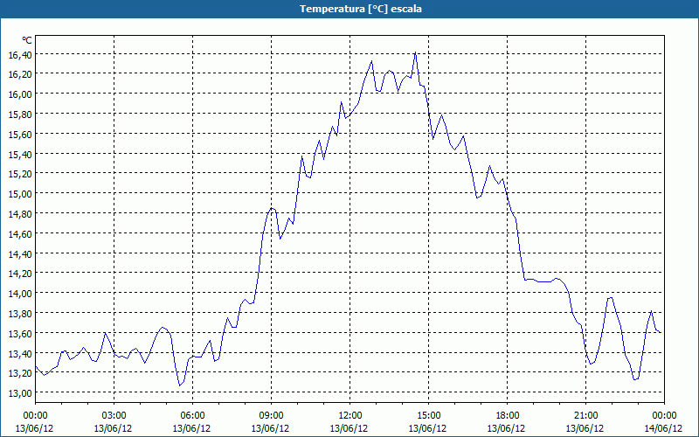Click the 14/06/12 date label
This screenshot has height=437, width=699.
(663, 428)
